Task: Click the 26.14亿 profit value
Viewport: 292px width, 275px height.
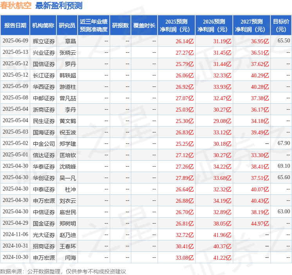Action: [x=185, y=41]
